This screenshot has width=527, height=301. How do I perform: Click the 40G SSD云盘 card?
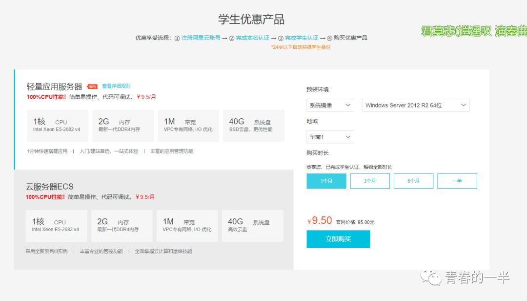pos(254,126)
